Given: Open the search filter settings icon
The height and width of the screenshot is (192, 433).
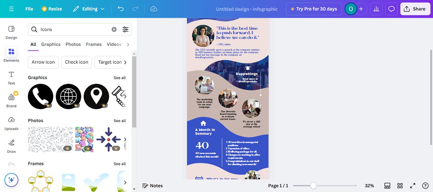Looking at the screenshot, I should tap(125, 30).
